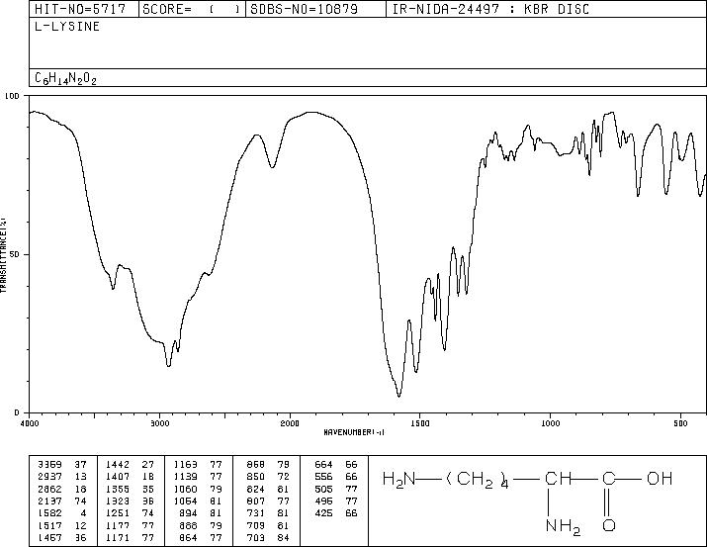
Task: Click the double-bonded O in the structure
Action: 609,525
